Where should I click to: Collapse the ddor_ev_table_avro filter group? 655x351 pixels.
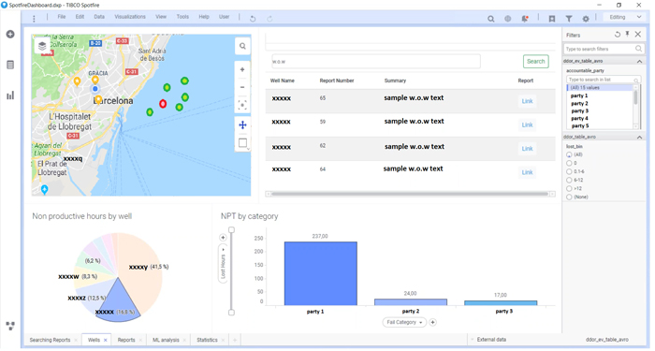coord(639,61)
